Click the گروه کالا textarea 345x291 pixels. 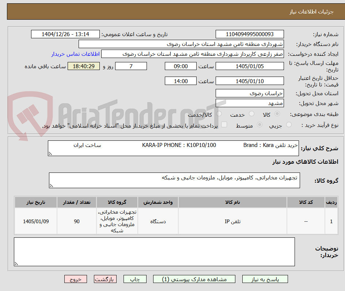174,180
